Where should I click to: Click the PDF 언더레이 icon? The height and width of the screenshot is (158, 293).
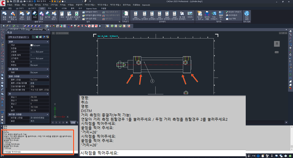[159, 15]
